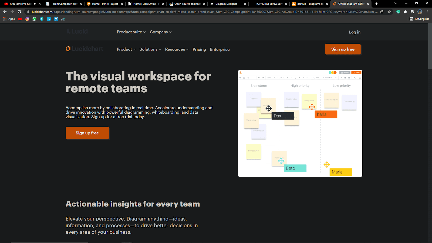Viewport: 432px width, 243px height.
Task: Click the teal Beto name tag
Action: [x=295, y=168]
